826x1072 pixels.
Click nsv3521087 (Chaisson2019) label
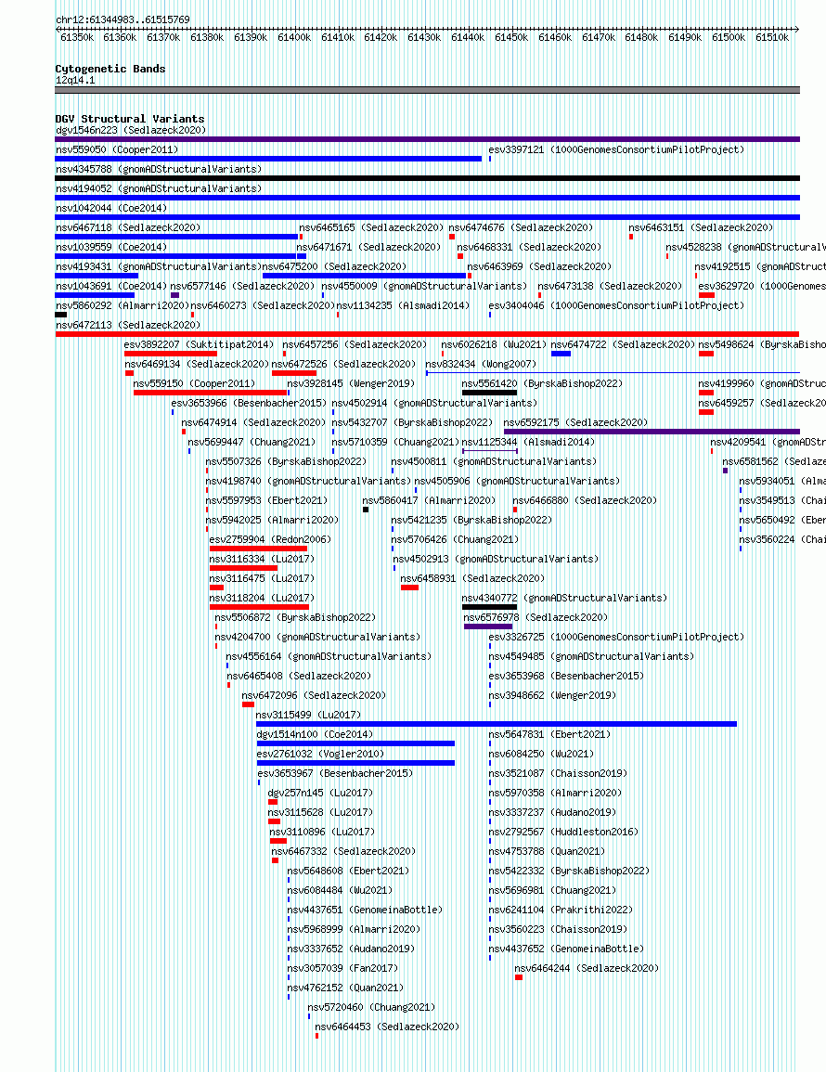[x=558, y=774]
